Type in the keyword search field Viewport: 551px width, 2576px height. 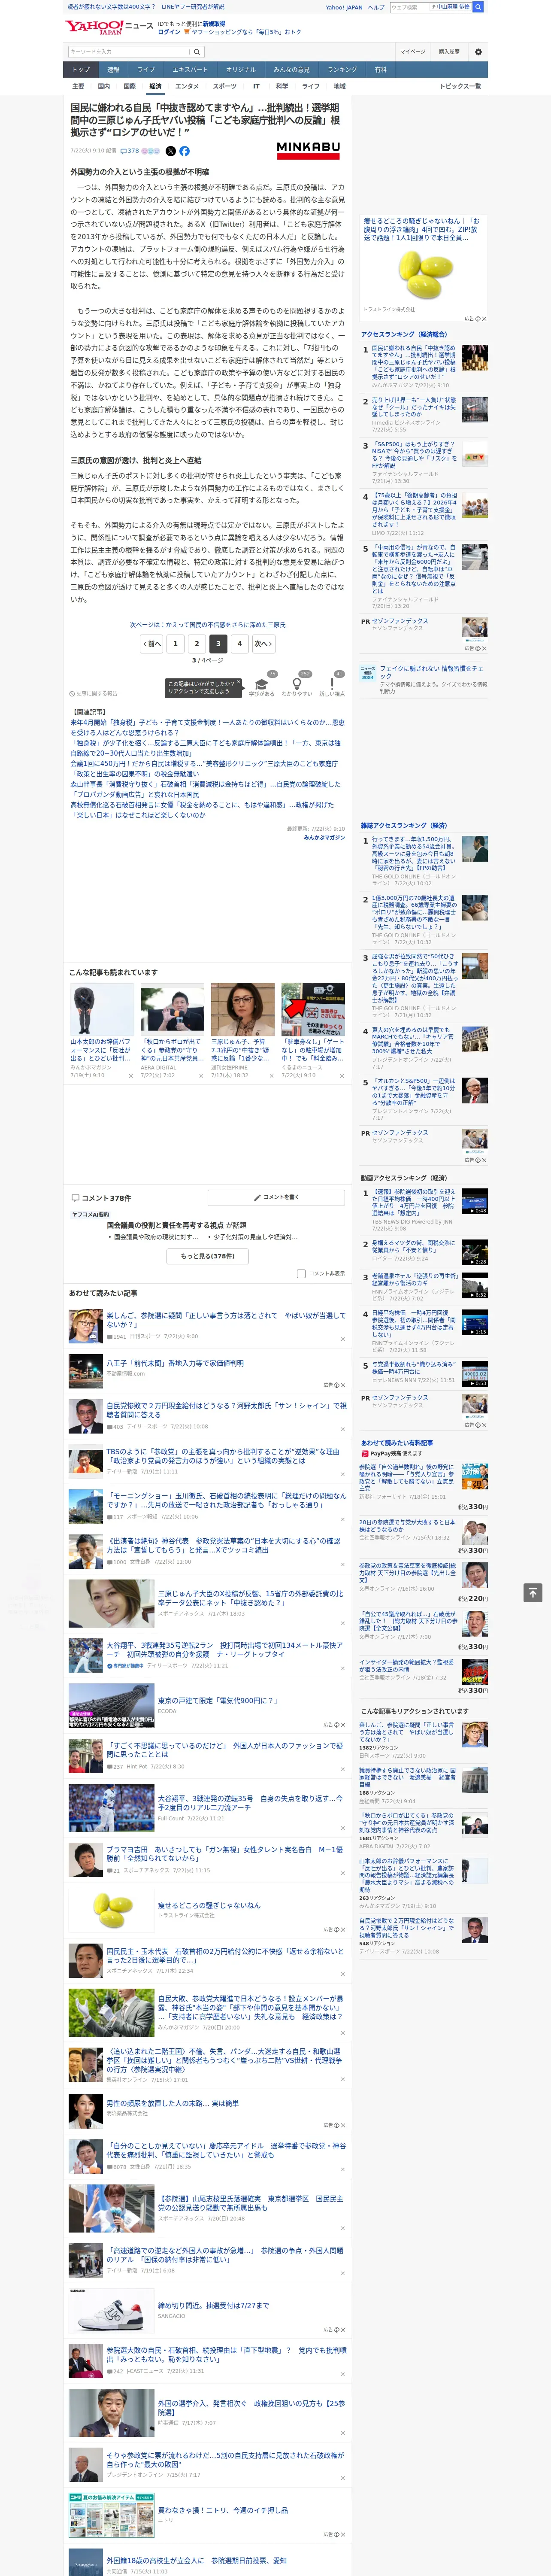tap(129, 52)
